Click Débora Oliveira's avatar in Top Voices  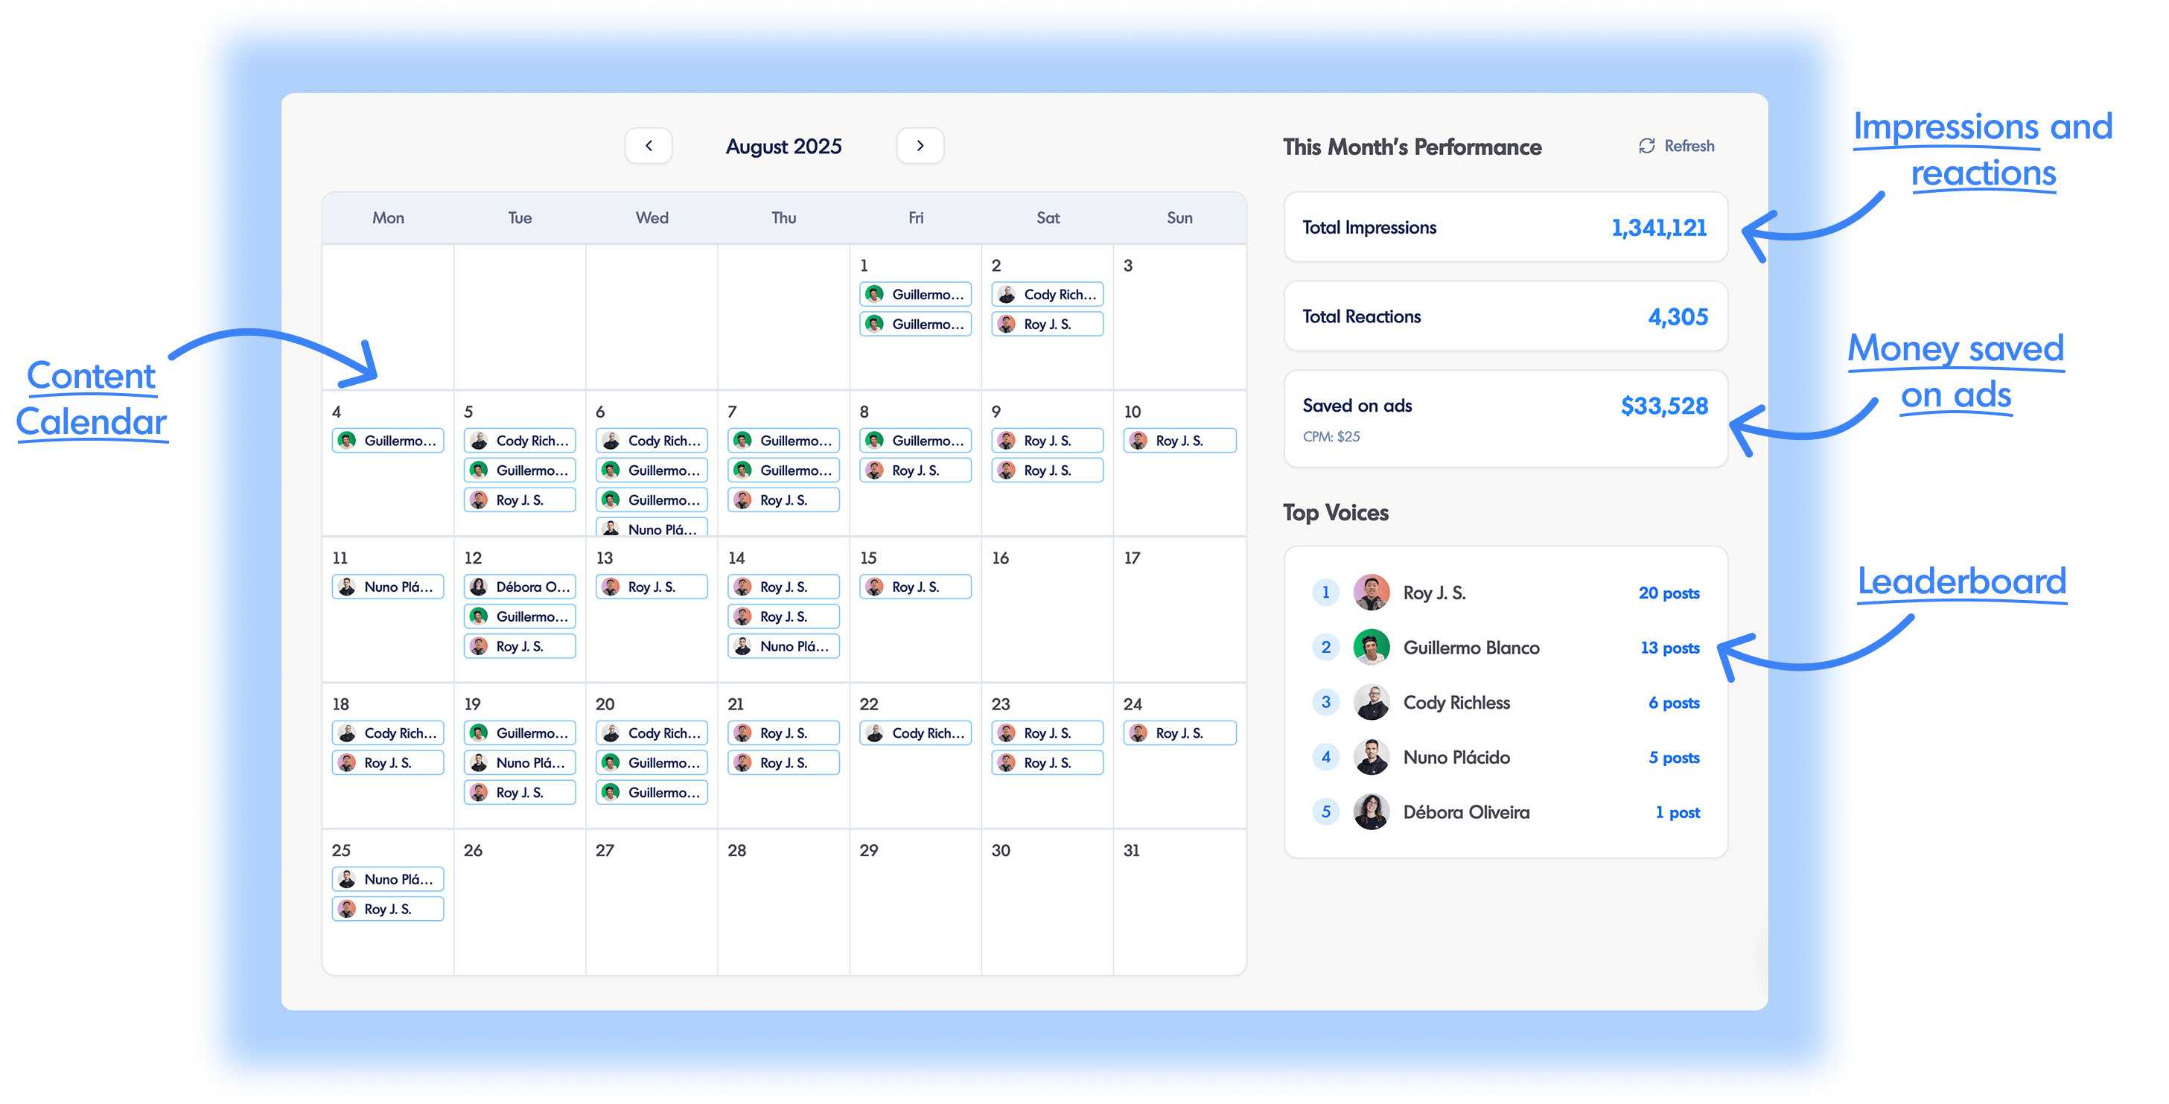click(x=1372, y=811)
